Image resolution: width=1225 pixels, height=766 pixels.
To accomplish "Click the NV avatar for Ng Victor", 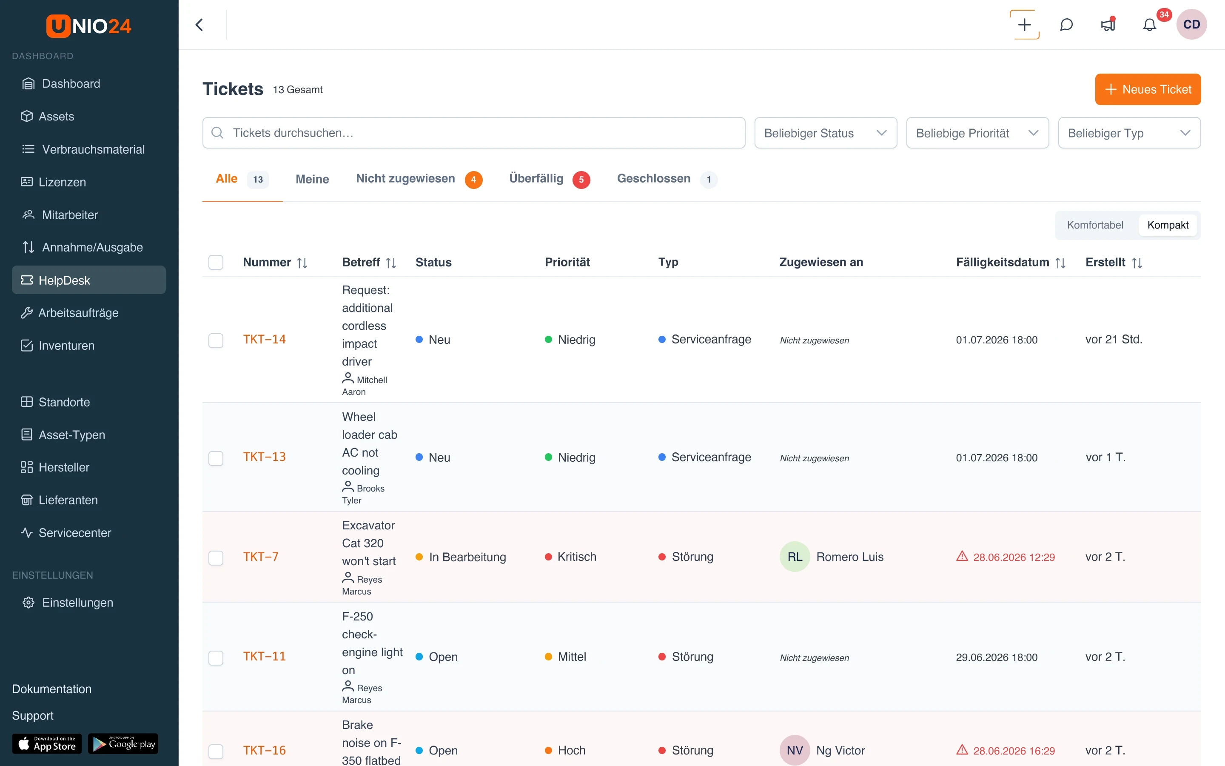I will click(795, 750).
